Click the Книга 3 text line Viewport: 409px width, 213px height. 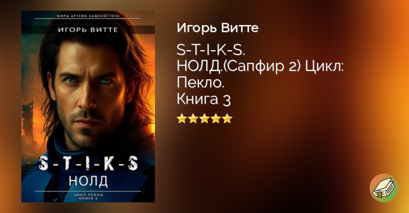tap(204, 100)
